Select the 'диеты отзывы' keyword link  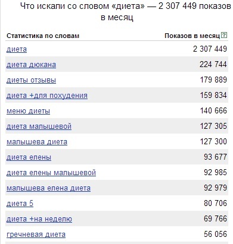pos(31,80)
